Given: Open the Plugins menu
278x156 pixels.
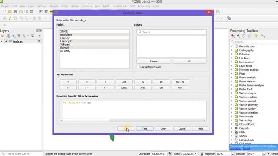Looking at the screenshot, I should (x=53, y=6).
